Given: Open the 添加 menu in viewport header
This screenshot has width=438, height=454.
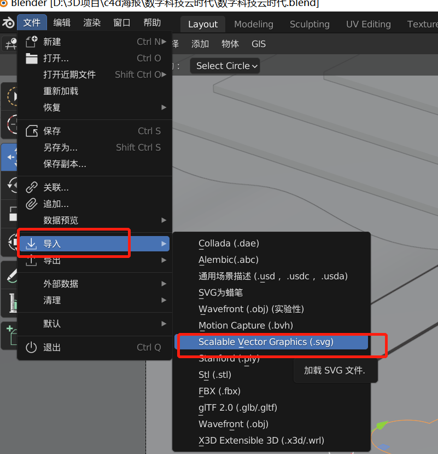Looking at the screenshot, I should click(x=200, y=44).
